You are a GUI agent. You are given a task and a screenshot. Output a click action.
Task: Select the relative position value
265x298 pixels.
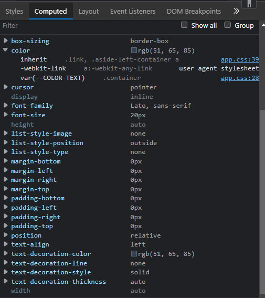tap(145, 235)
